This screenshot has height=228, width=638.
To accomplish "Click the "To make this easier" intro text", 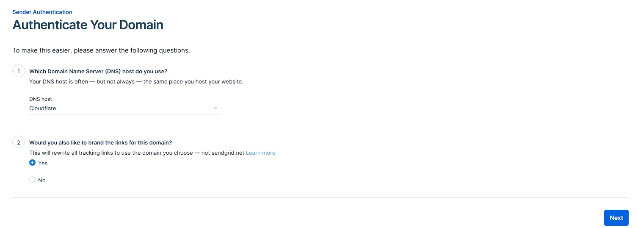I will (x=101, y=50).
